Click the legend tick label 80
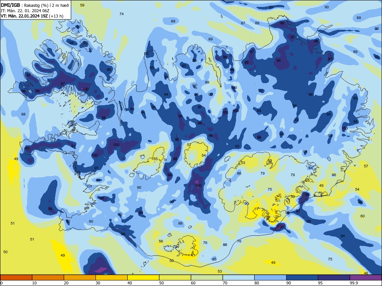Viewport: 382px width, 286px height. pos(257,283)
